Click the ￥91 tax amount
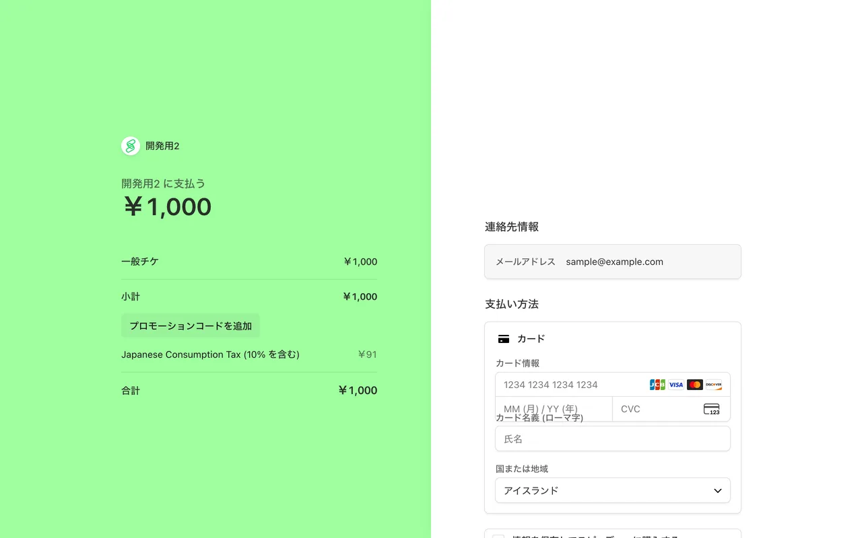 click(x=367, y=354)
